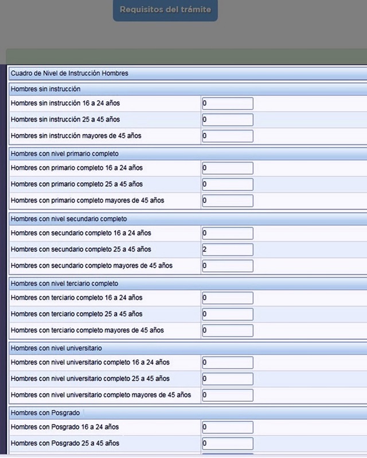The height and width of the screenshot is (458, 367).
Task: Click input for Posgrado 16 a 24 años
Action: (227, 428)
